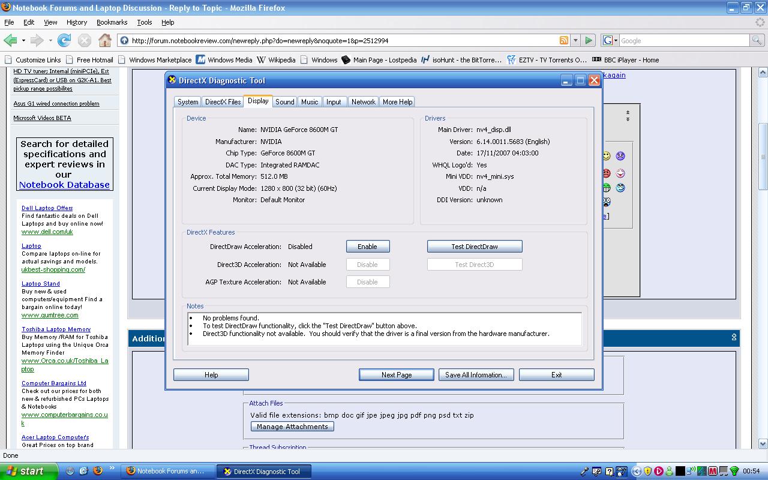Launch Firefox from quick launch
Screen dimensions: 768x480
pos(98,471)
